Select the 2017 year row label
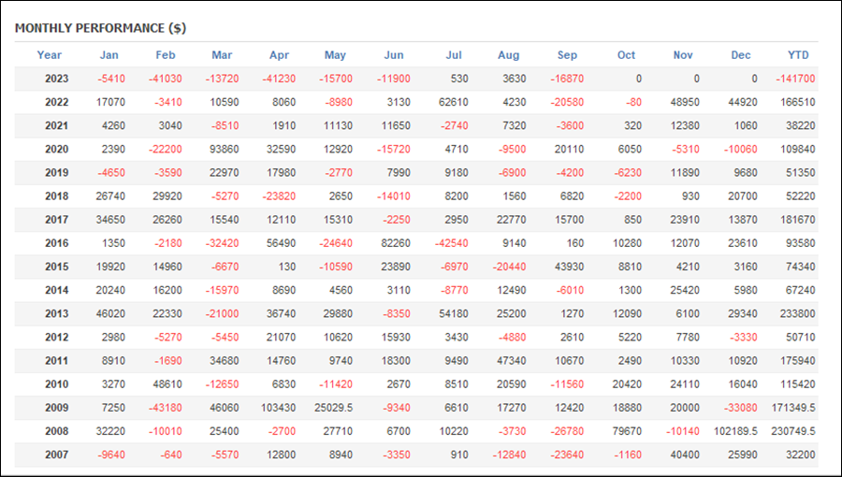842x477 pixels. pyautogui.click(x=56, y=220)
